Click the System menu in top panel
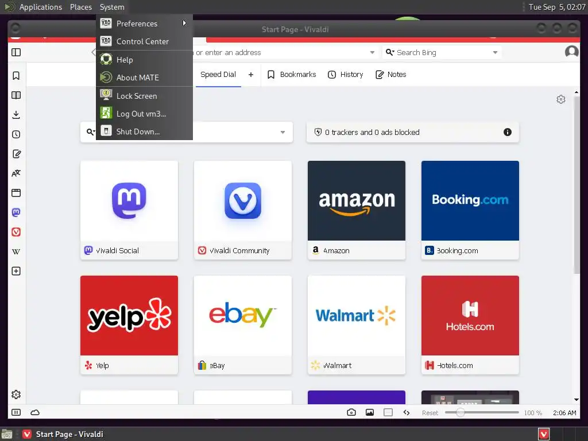 pos(112,7)
